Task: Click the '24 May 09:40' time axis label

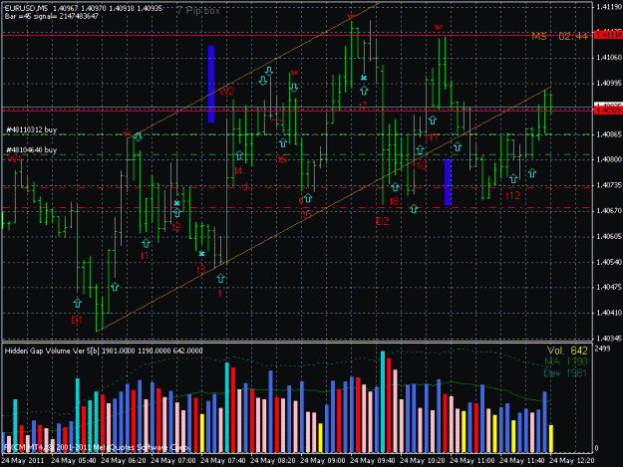Action: coord(373,461)
